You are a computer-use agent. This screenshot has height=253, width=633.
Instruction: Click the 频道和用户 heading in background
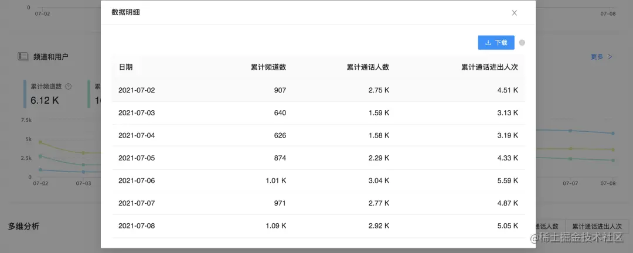click(x=51, y=57)
